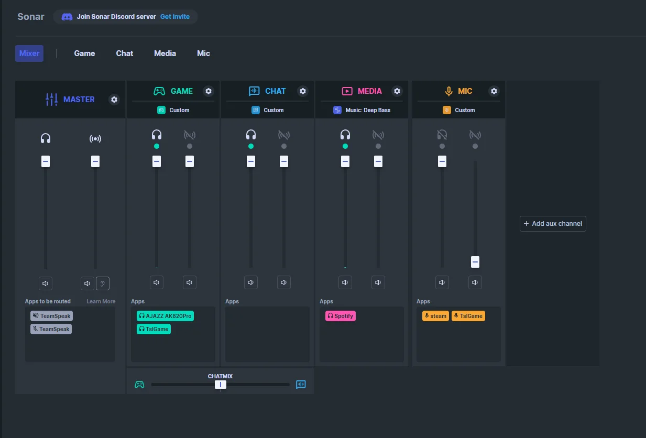The width and height of the screenshot is (646, 438).
Task: Click Master headphones volume slider handle
Action: [x=46, y=161]
